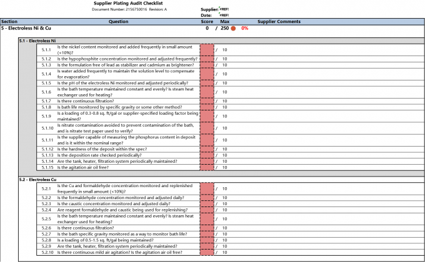The height and width of the screenshot is (262, 425).
Task: Select the score cell for item 5.2.1
Action: pyautogui.click(x=206, y=188)
